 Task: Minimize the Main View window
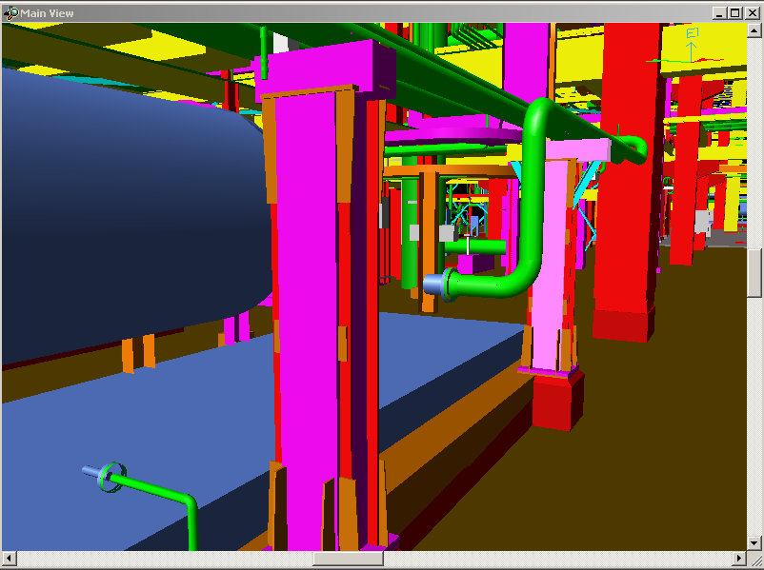(719, 13)
